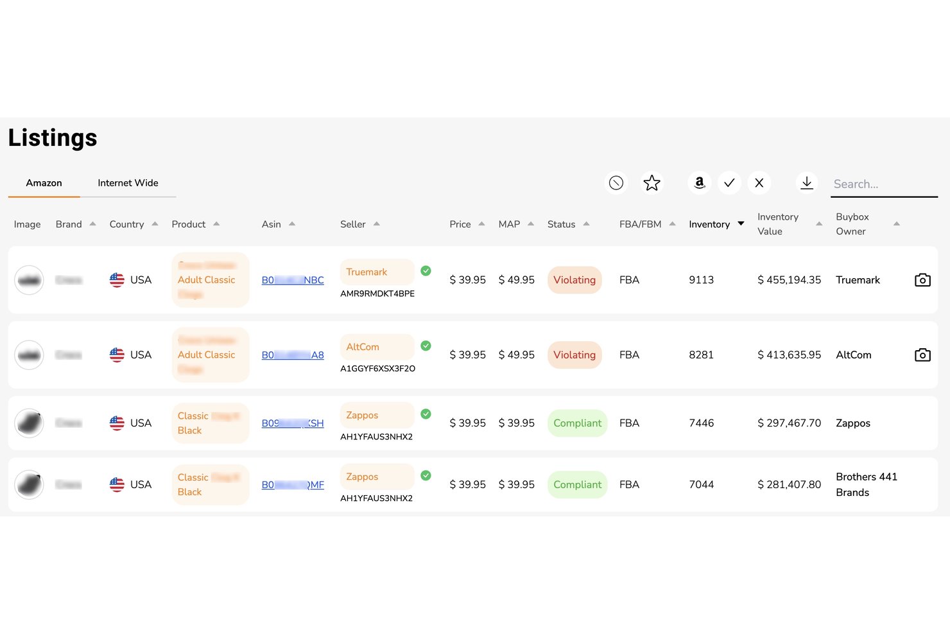This screenshot has width=950, height=634.
Task: Click Classic Black product tag in 7044 row
Action: (211, 485)
